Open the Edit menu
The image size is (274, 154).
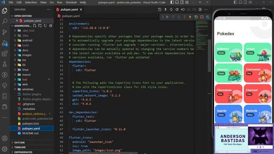(19, 2)
